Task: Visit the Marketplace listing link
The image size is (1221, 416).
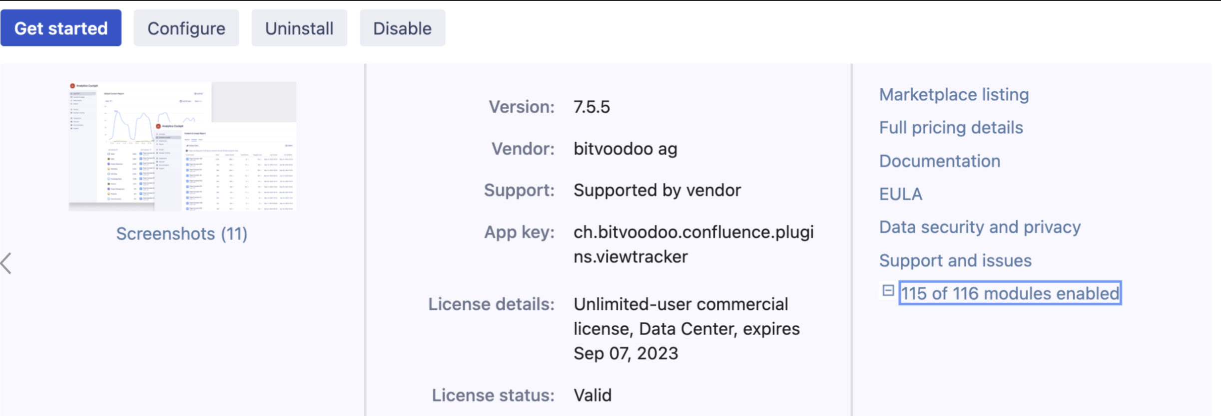Action: (954, 94)
